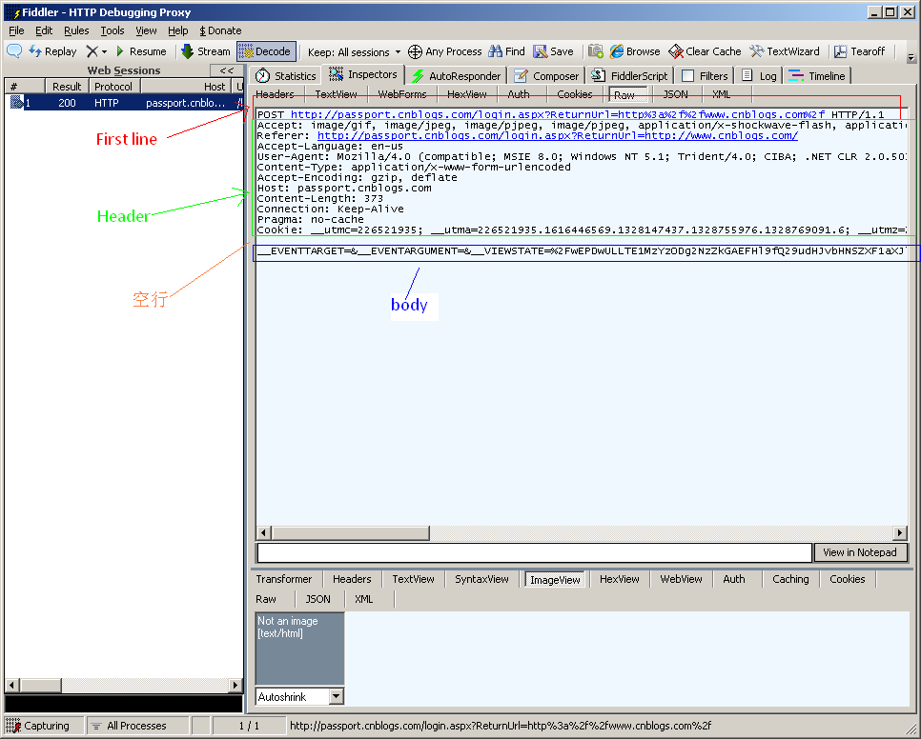
Task: Open Find sessions binoculars
Action: point(507,51)
